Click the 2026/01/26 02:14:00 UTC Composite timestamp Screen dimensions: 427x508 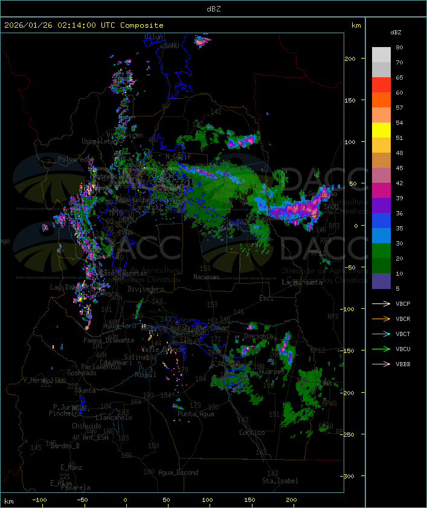[84, 25]
